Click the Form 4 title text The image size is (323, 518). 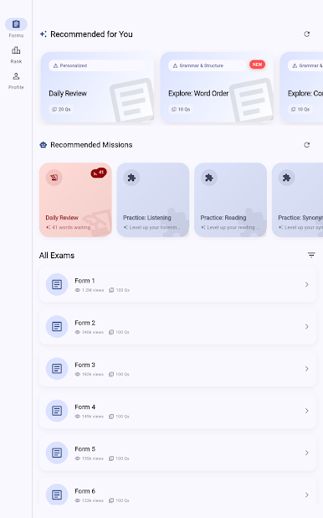tap(85, 407)
